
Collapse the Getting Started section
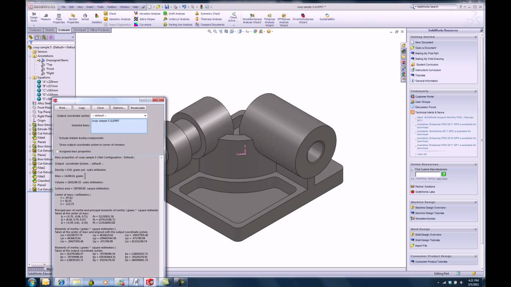(475, 37)
